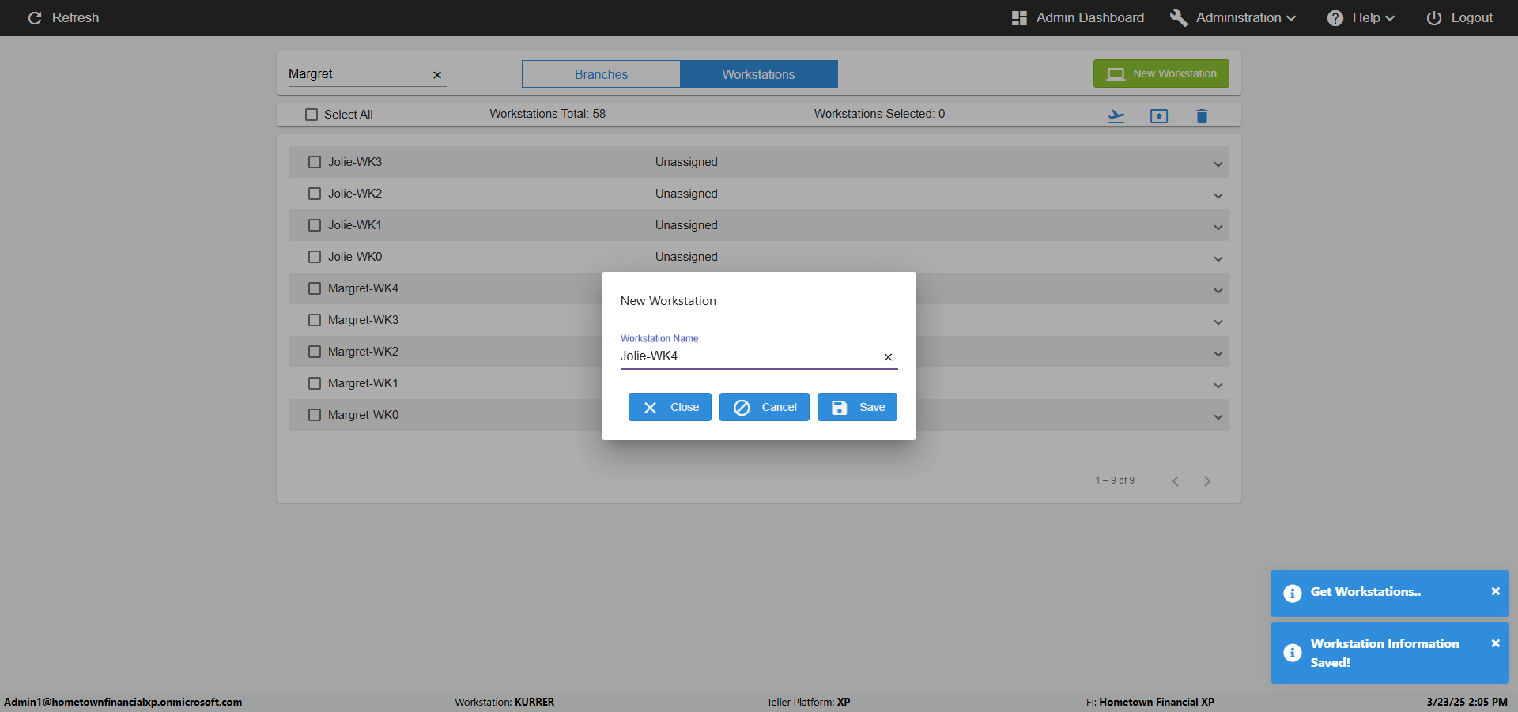
Task: Tick the checkbox for Jolie-WK2
Action: [x=315, y=194]
